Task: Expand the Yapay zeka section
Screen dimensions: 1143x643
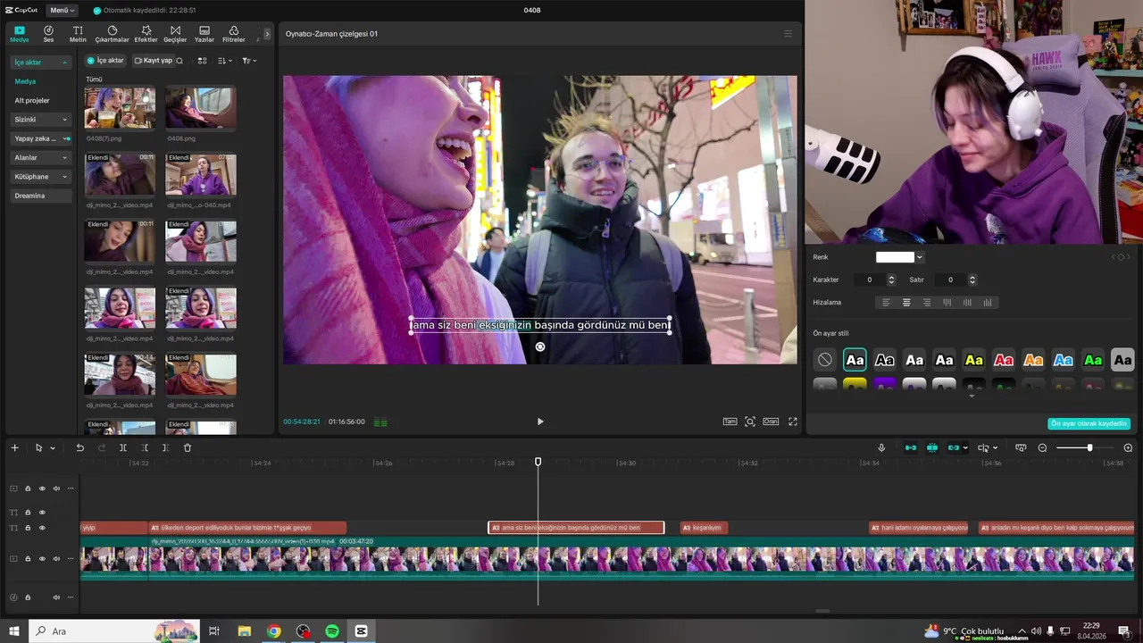Action: click(x=66, y=138)
